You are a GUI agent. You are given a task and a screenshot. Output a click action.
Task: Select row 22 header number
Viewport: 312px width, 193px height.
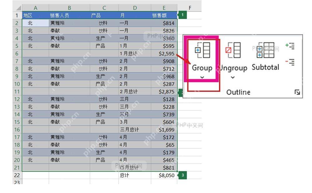pyautogui.click(x=17, y=175)
